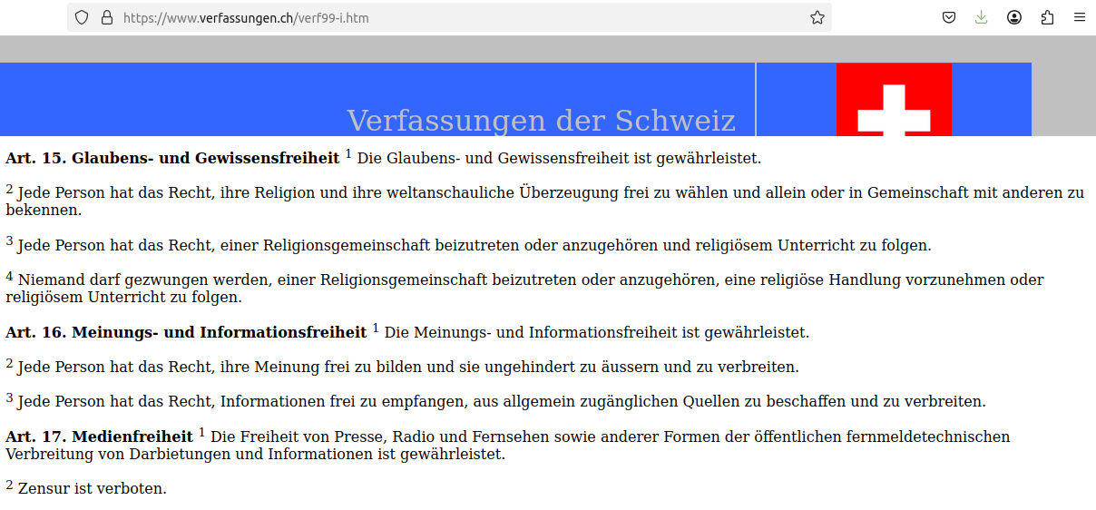
Task: Open the hamburger application menu
Action: click(1080, 17)
